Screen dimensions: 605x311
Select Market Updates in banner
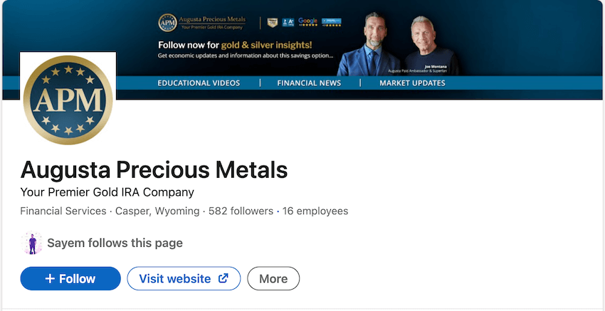pyautogui.click(x=412, y=83)
